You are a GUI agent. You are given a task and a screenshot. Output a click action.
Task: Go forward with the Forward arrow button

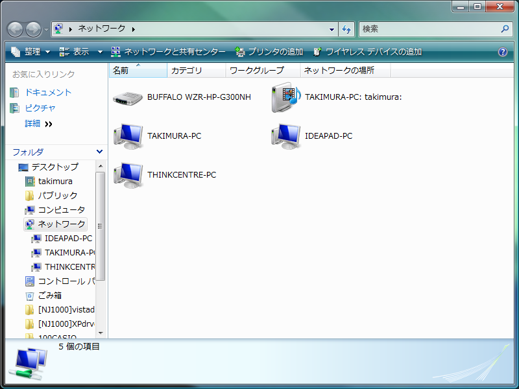point(34,29)
